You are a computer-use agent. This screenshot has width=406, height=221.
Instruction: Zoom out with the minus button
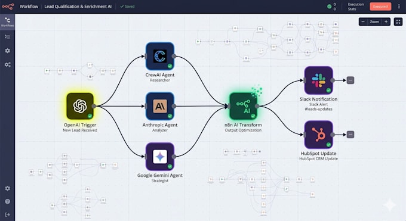click(x=363, y=21)
